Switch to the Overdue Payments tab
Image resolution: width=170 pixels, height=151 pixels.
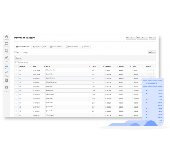click(40, 47)
